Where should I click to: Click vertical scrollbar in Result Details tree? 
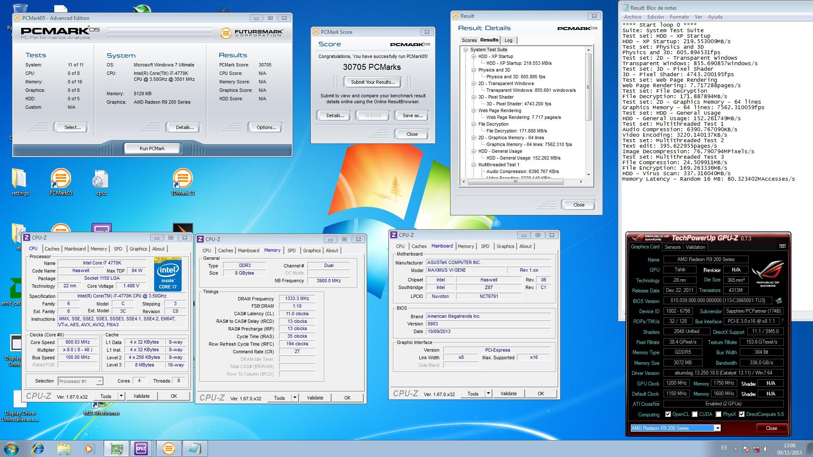tap(588, 87)
